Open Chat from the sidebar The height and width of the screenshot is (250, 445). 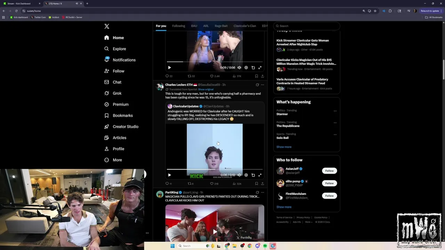coord(113,82)
